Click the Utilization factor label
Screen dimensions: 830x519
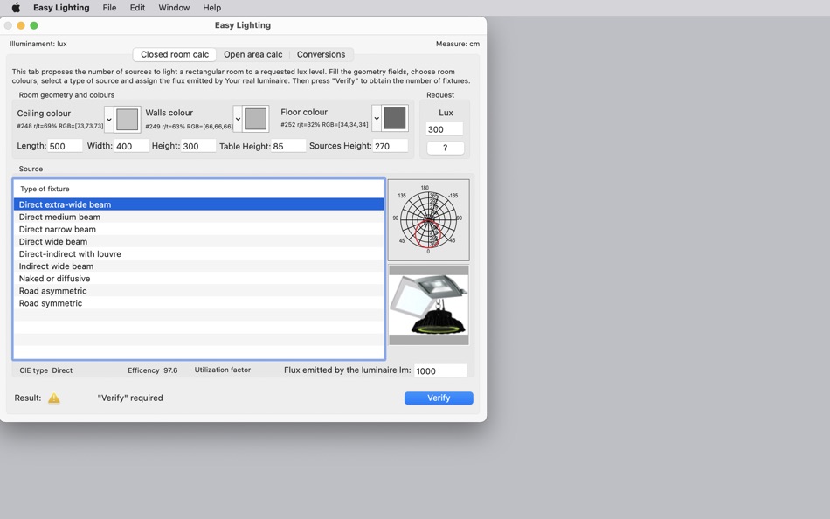point(222,370)
